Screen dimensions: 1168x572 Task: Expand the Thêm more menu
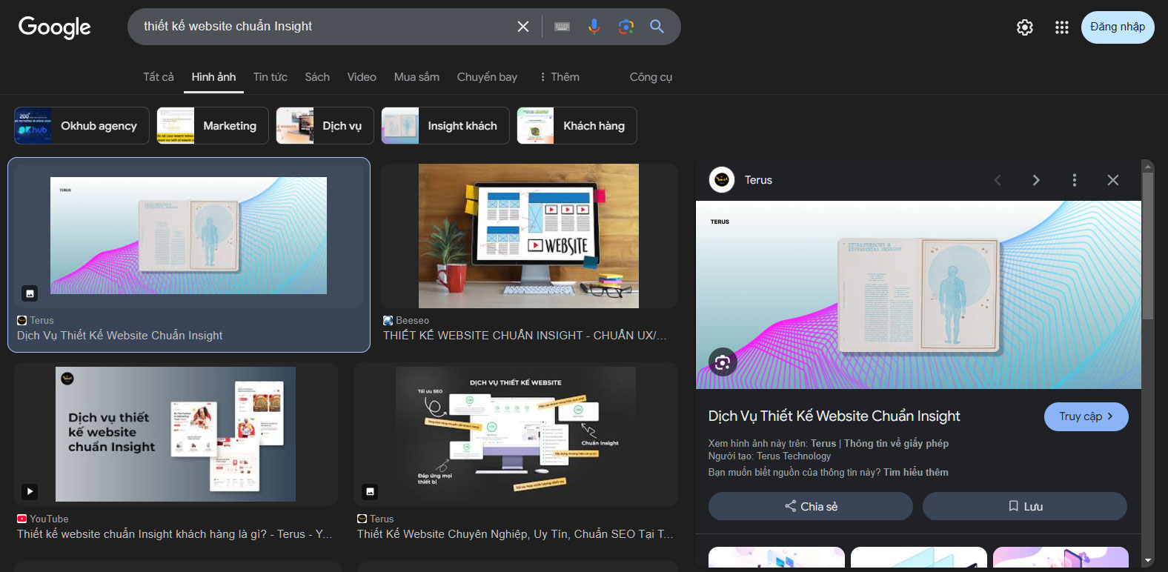pos(560,77)
